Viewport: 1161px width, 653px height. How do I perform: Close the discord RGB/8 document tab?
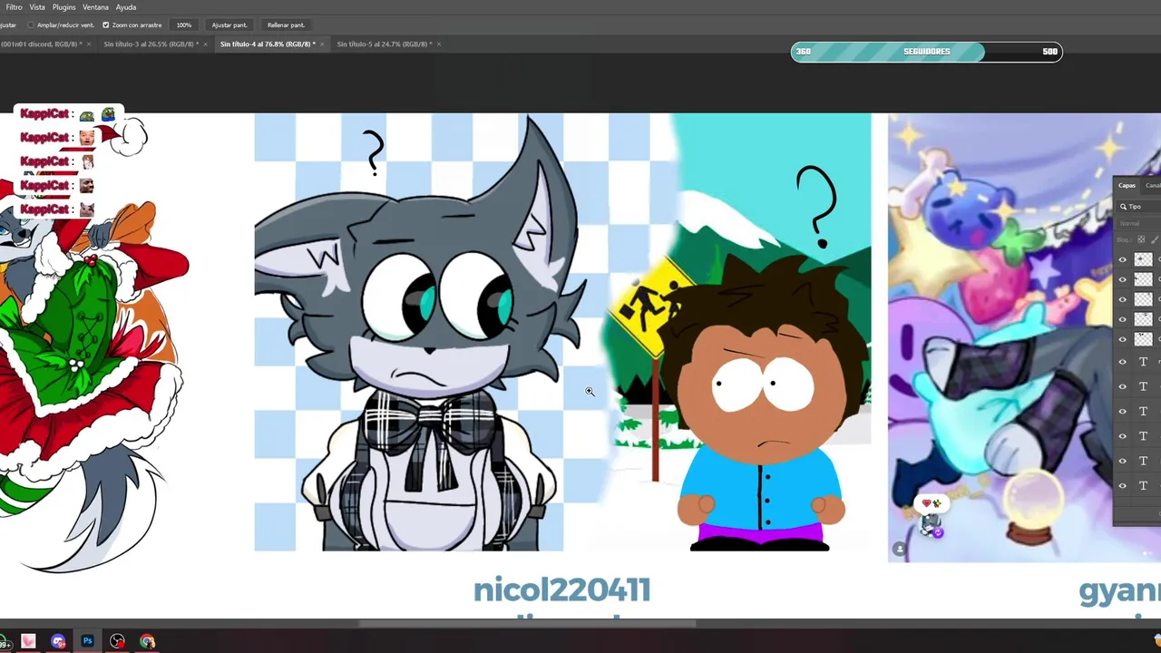tap(89, 44)
